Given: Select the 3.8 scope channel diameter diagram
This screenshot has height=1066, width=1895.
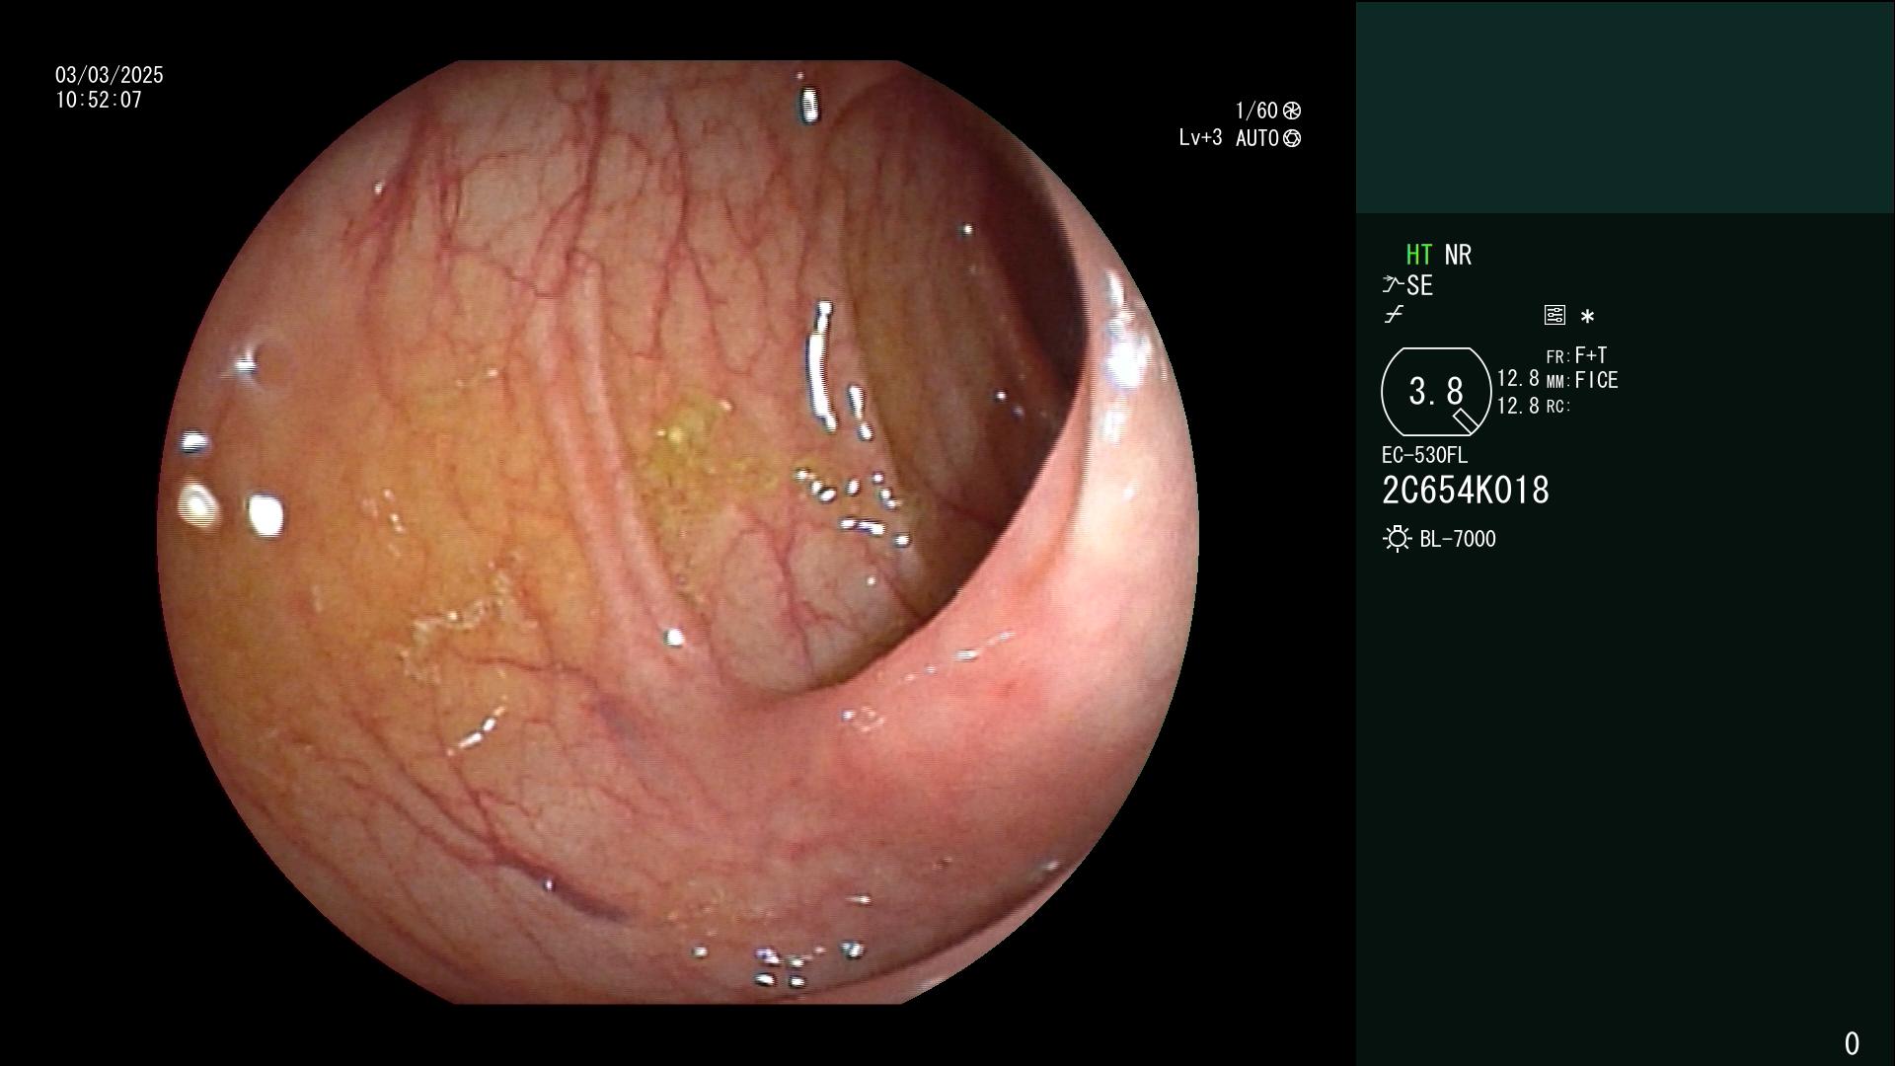Looking at the screenshot, I should pyautogui.click(x=1436, y=392).
